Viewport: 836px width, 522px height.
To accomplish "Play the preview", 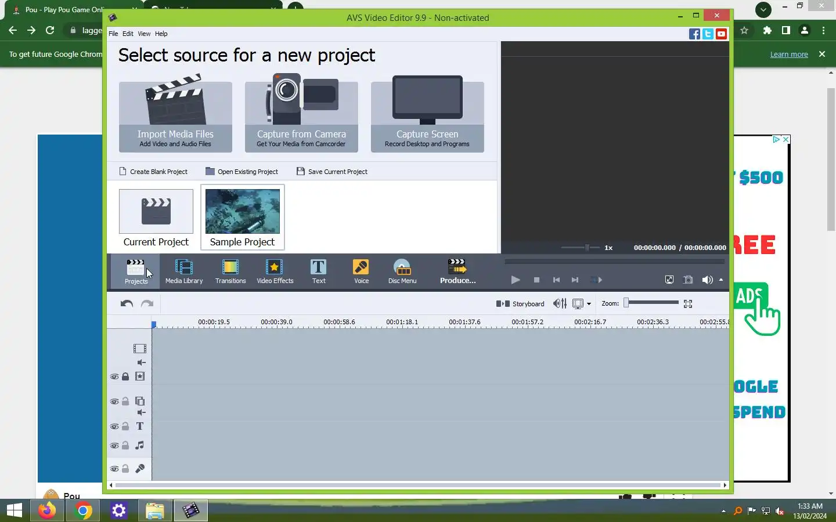I will (515, 280).
